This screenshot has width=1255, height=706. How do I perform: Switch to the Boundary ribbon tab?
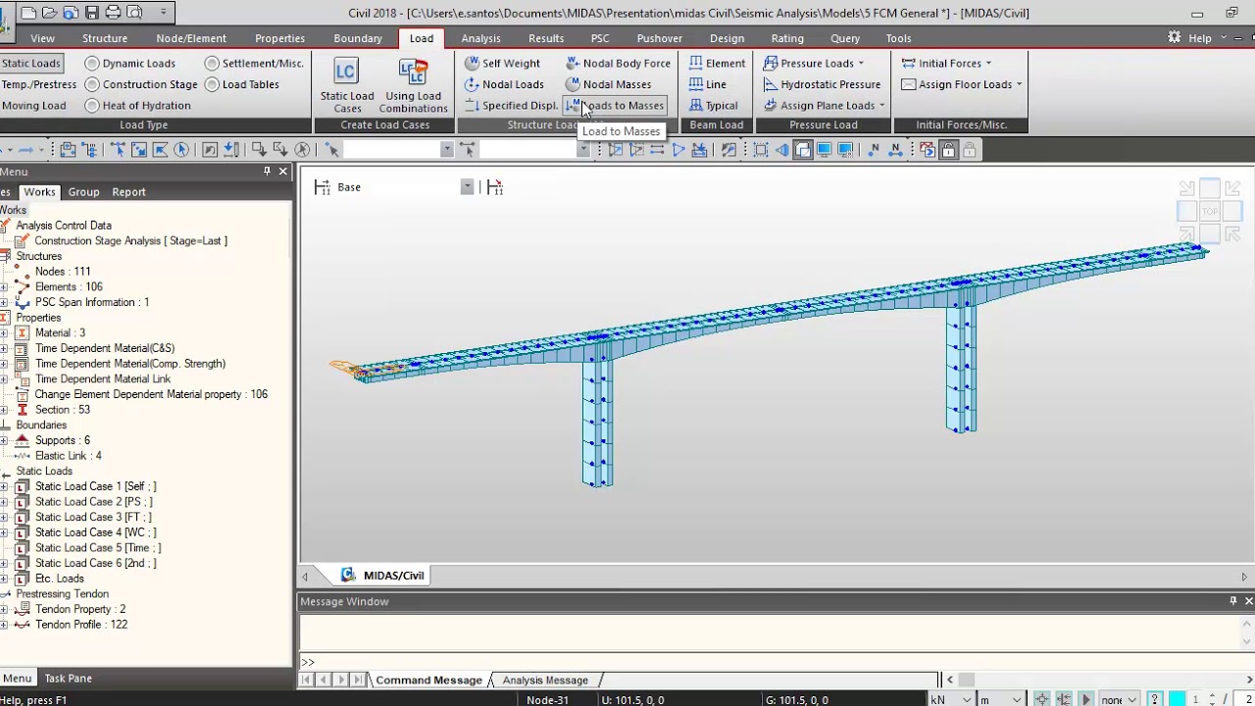[x=358, y=38]
